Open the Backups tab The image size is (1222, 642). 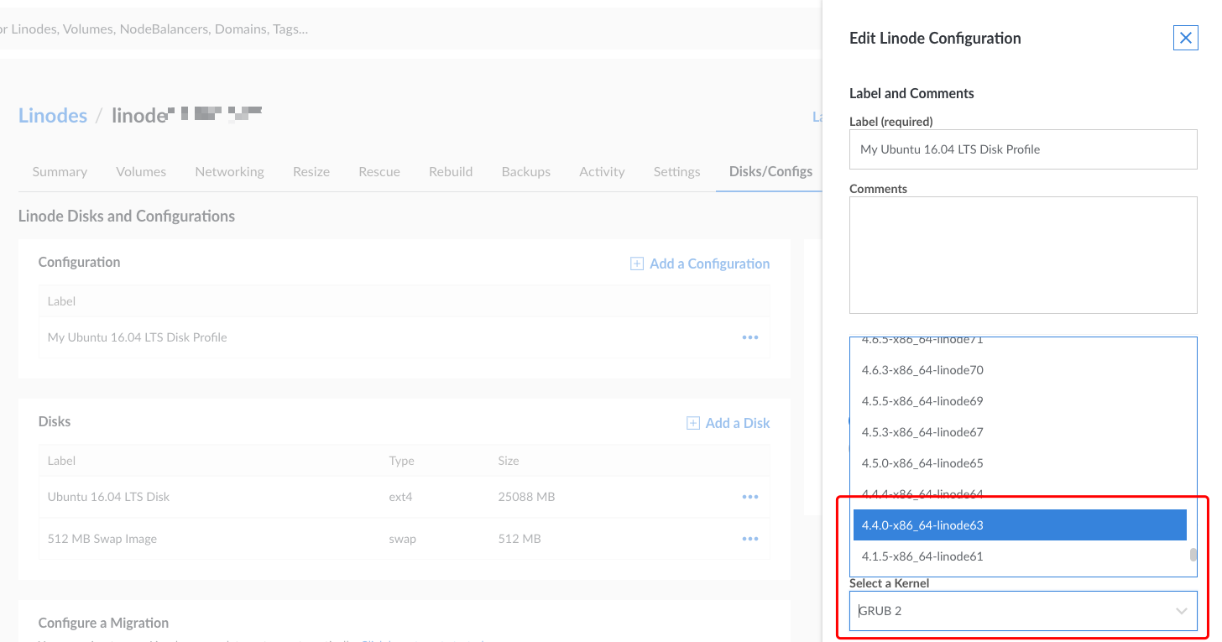coord(525,171)
